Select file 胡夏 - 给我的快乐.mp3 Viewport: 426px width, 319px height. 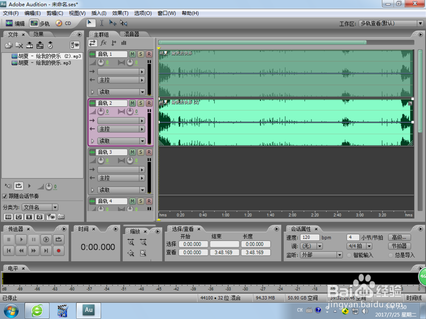(42, 63)
